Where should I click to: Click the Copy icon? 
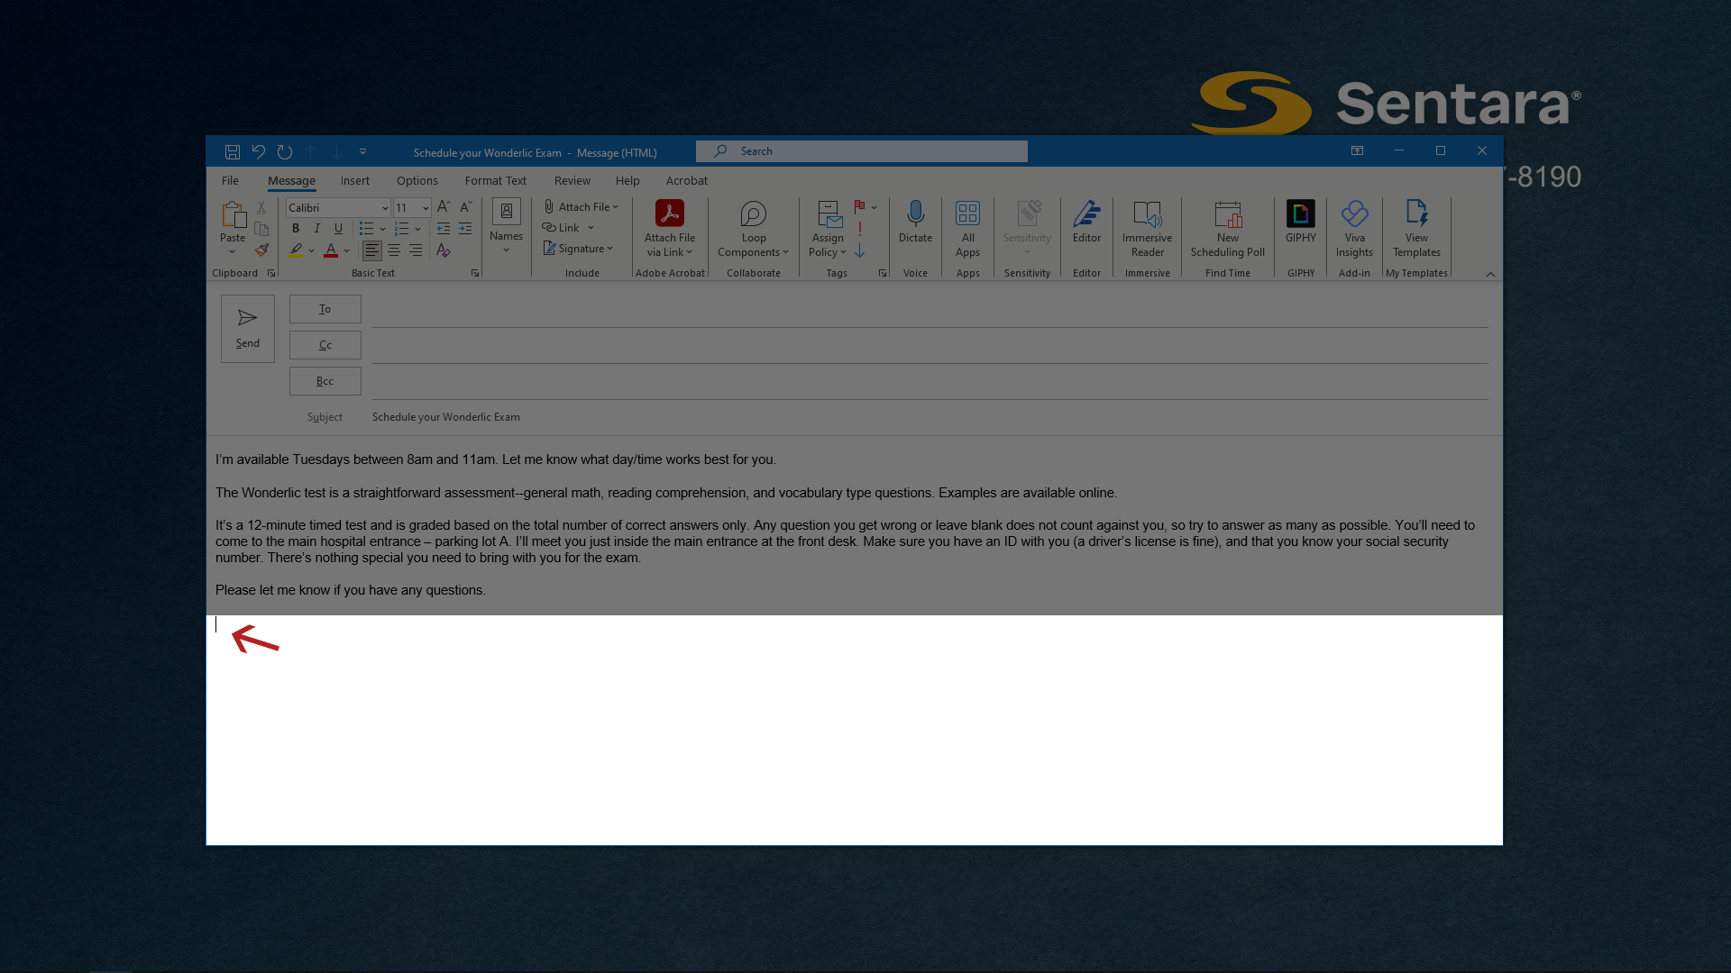click(261, 229)
